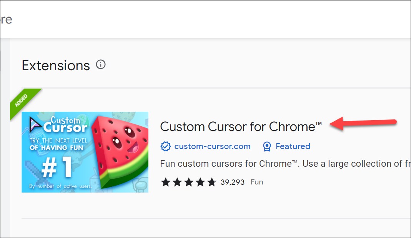Open the custom-cursor.com publisher link
411x238 pixels.
213,146
